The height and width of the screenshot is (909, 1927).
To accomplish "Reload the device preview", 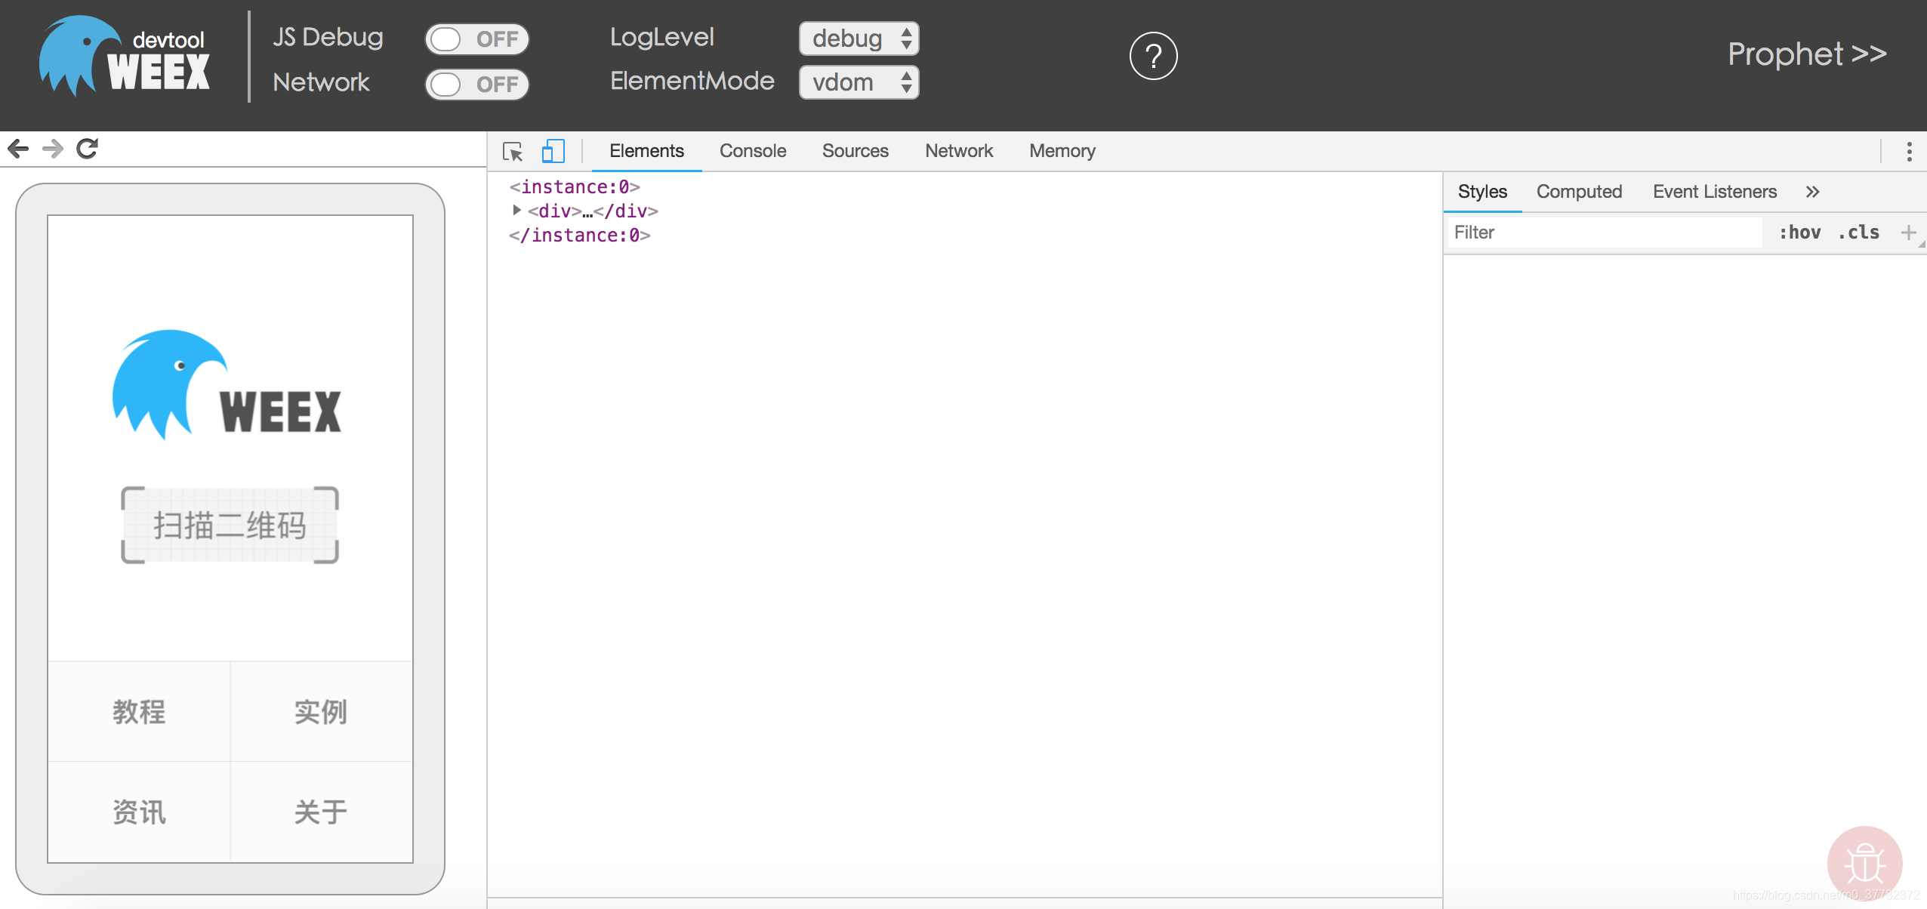I will click(88, 149).
